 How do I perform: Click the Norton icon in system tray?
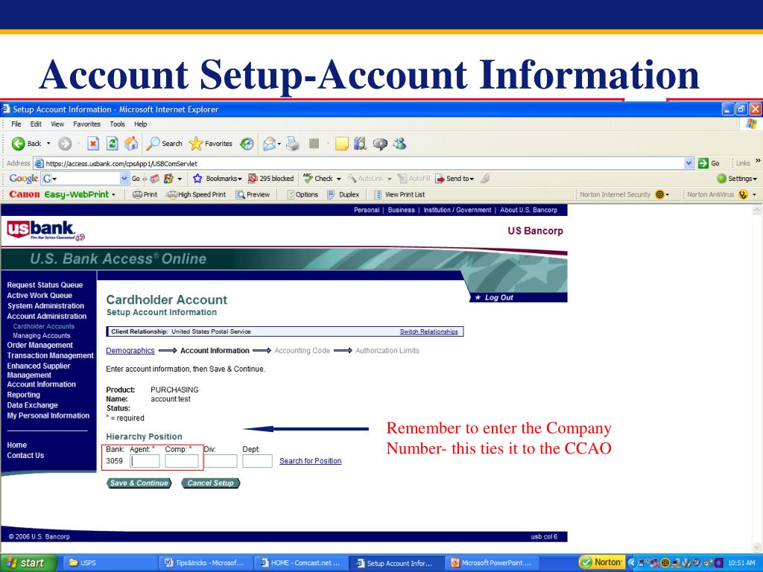click(601, 563)
